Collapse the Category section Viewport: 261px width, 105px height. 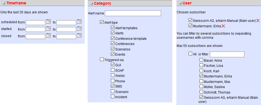(x=91, y=4)
